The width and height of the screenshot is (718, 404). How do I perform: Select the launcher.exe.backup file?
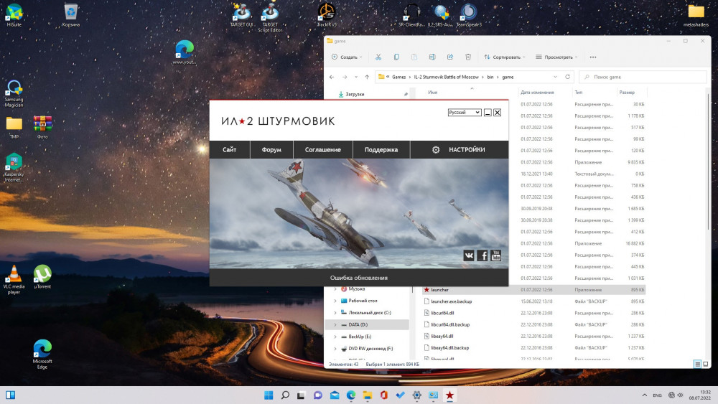point(533,301)
